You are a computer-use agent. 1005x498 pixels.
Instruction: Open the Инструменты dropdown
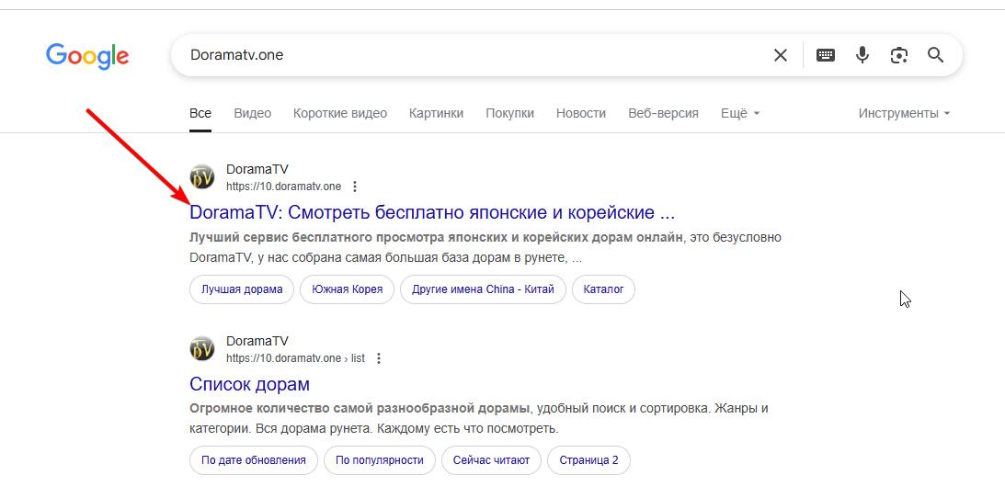904,113
